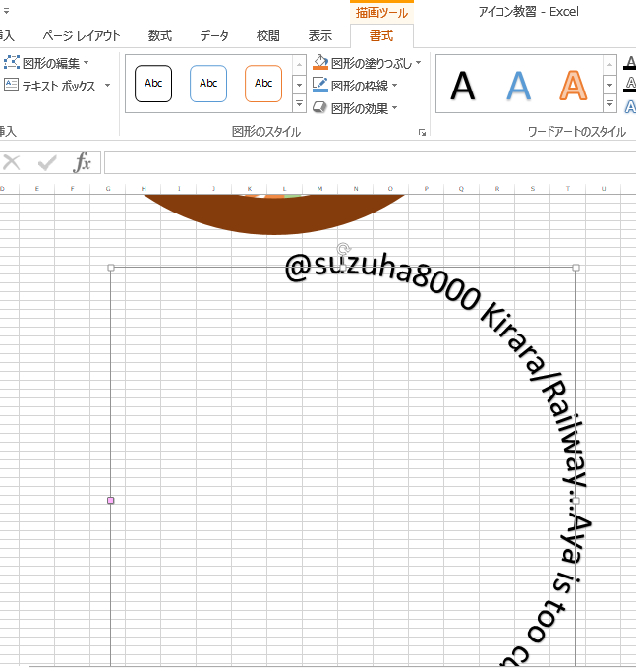Open the 図形のスタイル dialog launcher

[x=422, y=133]
